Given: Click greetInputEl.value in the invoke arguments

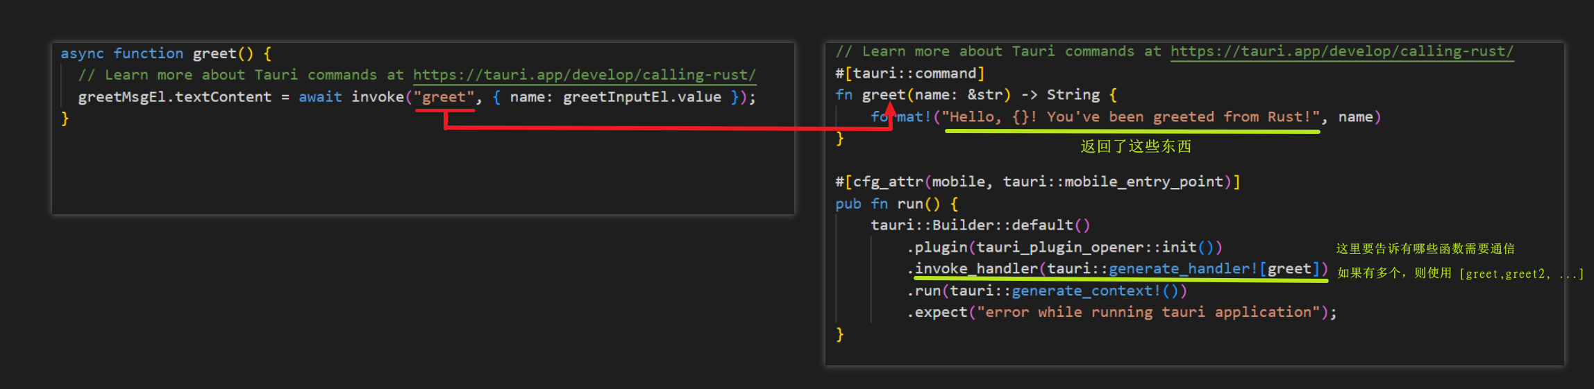Looking at the screenshot, I should point(641,97).
